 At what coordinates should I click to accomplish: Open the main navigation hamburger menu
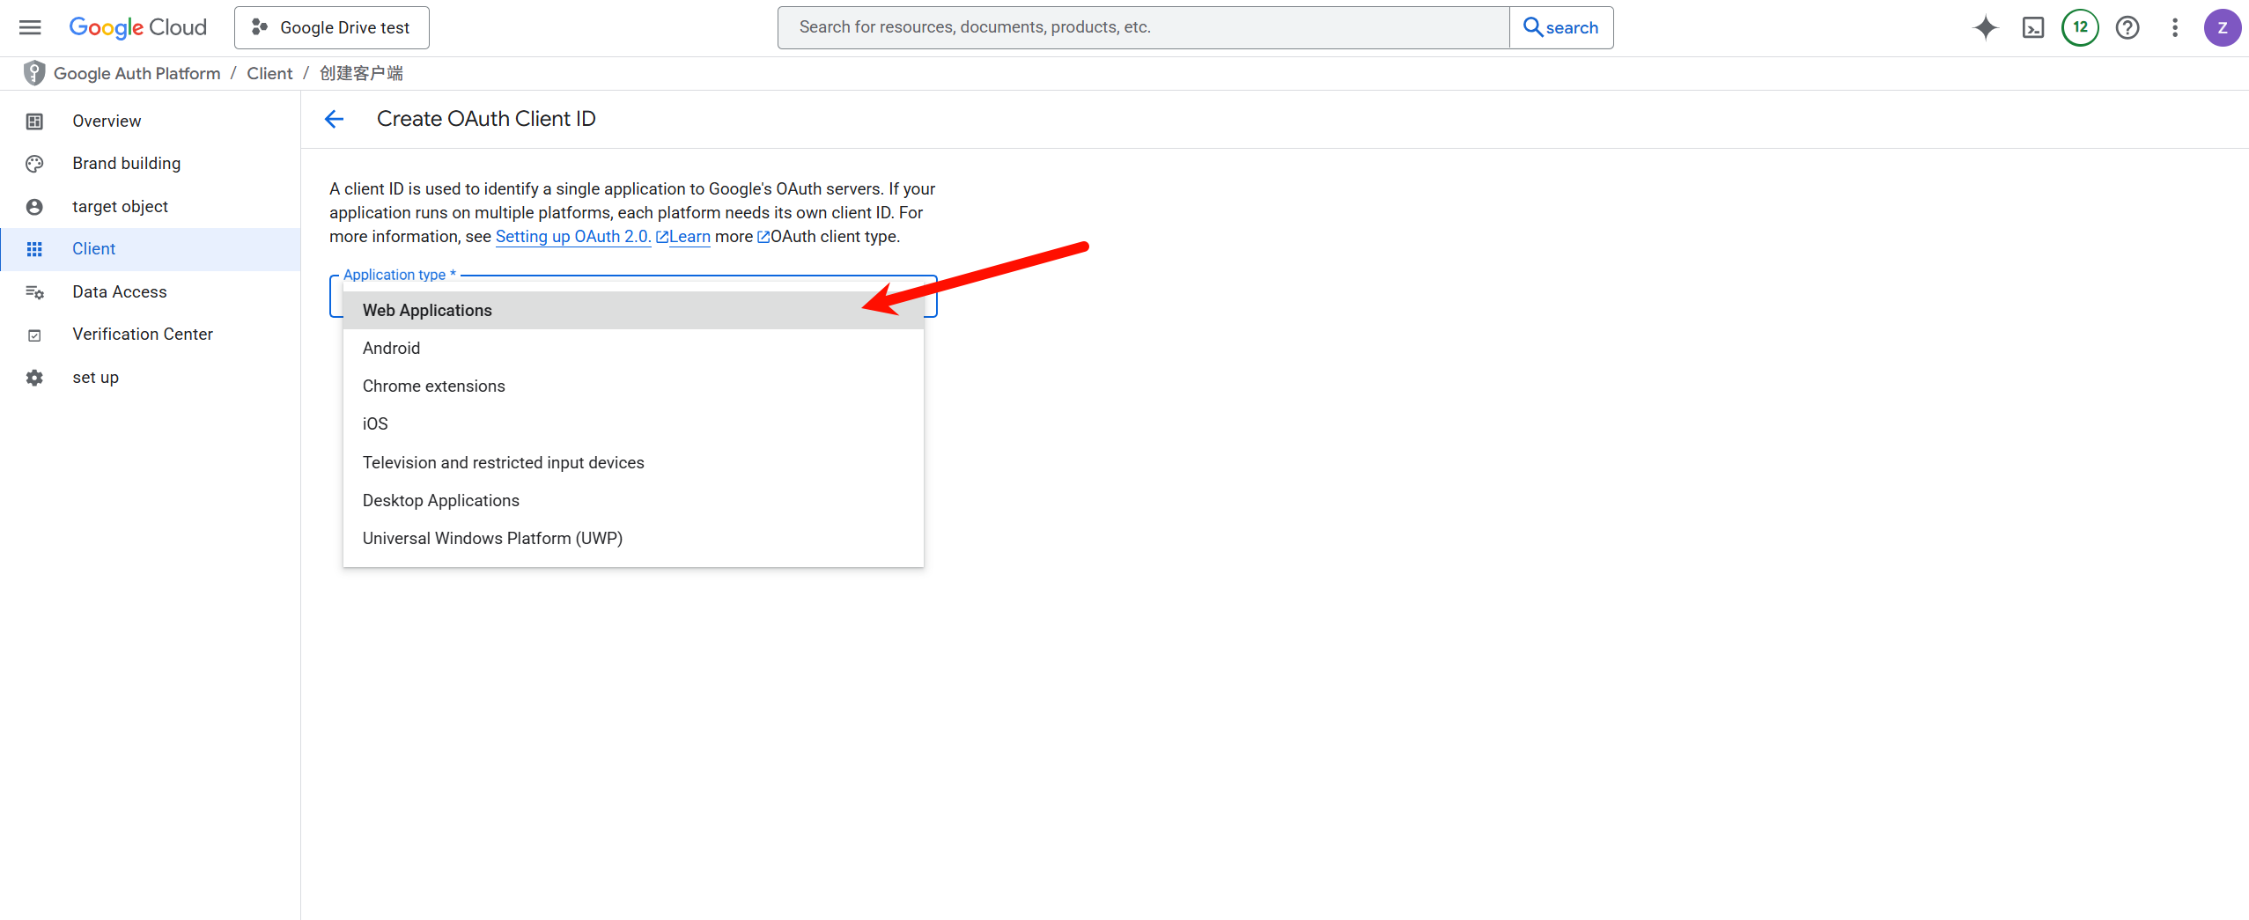coord(30,27)
